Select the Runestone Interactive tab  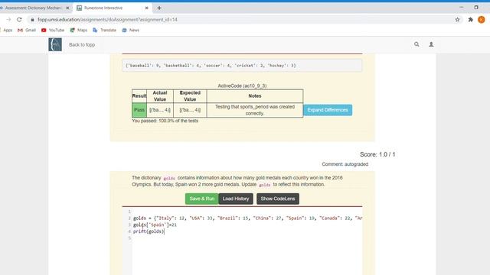coord(113,8)
